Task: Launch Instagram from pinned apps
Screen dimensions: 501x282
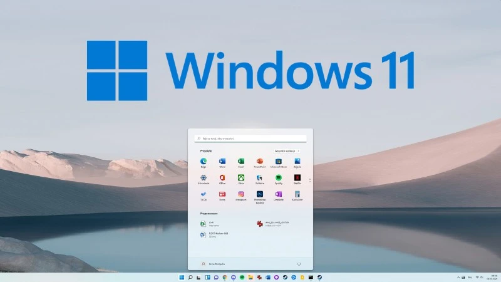Action: coord(241,196)
